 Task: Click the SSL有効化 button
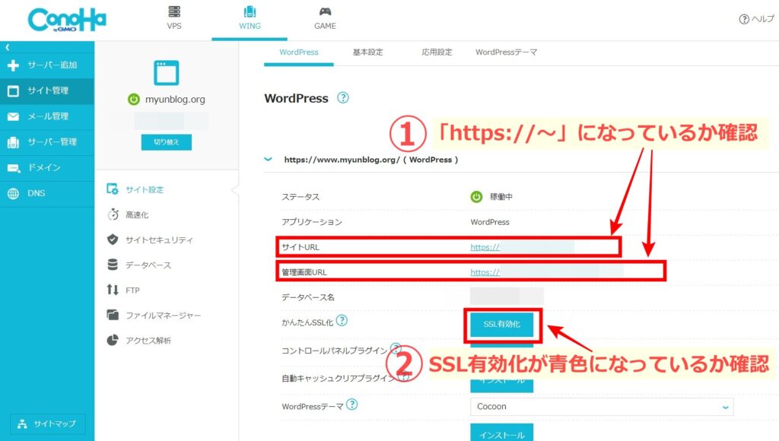pos(502,325)
